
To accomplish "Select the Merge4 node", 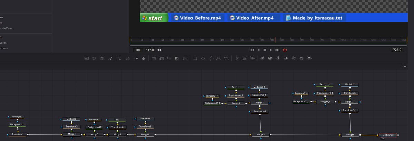I will click(117, 134).
